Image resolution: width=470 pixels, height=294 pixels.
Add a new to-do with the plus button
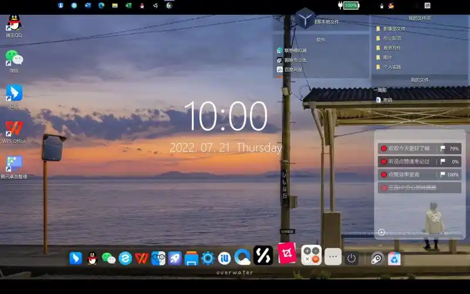click(381, 232)
